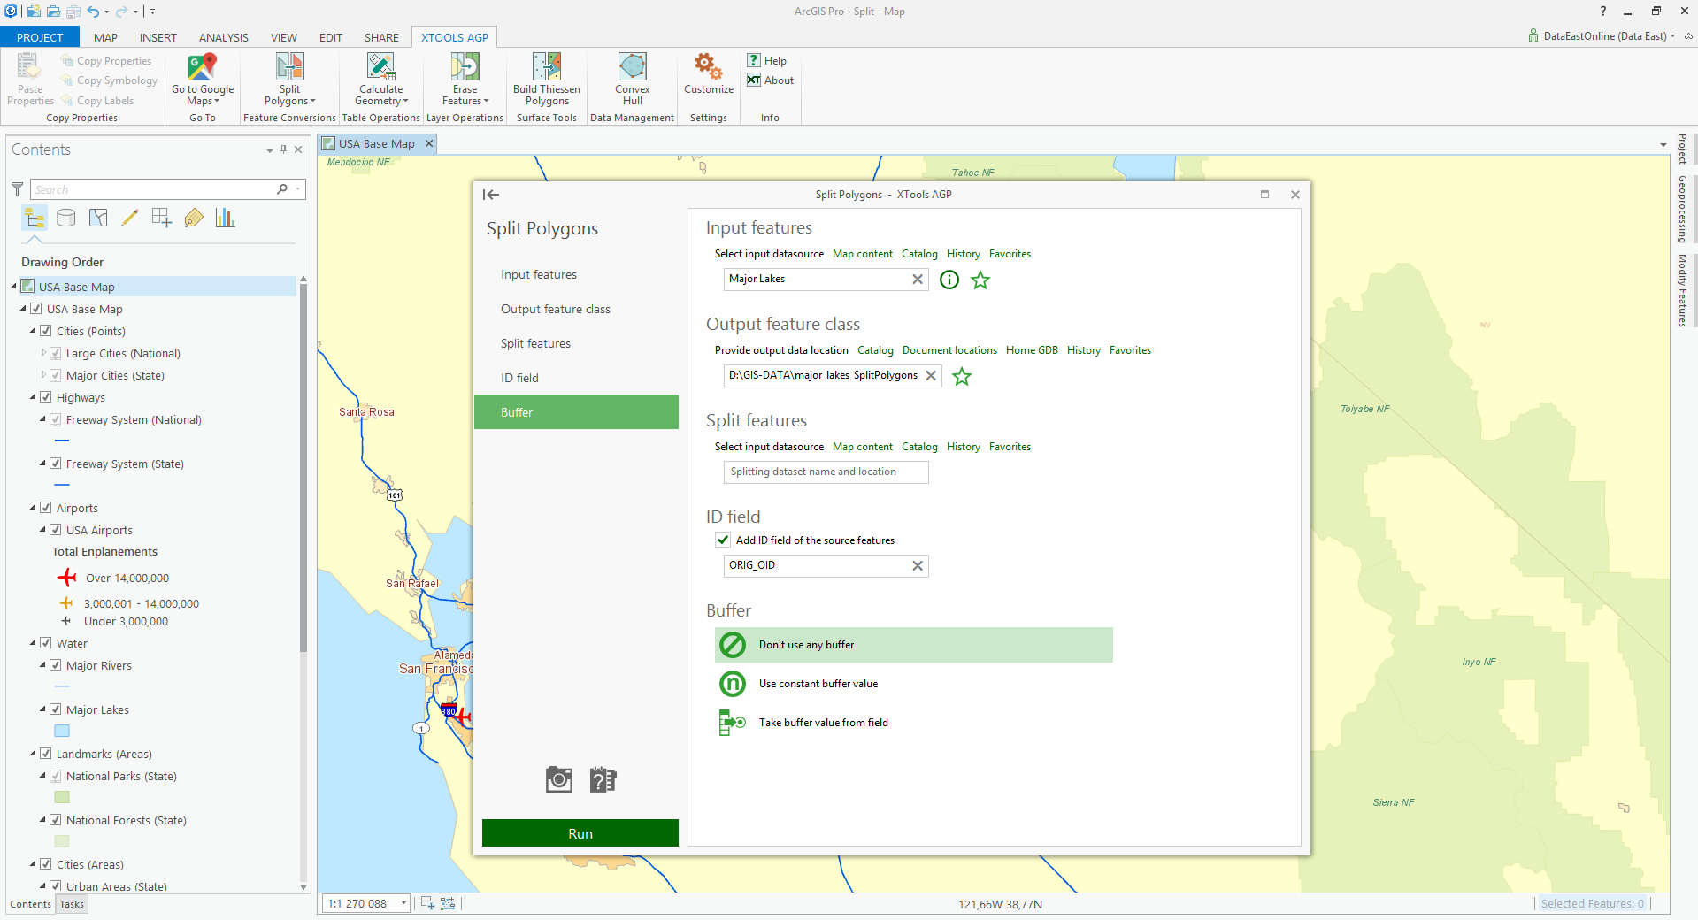1698x920 pixels.
Task: Expand Major Cities (State) layer
Action: click(43, 375)
